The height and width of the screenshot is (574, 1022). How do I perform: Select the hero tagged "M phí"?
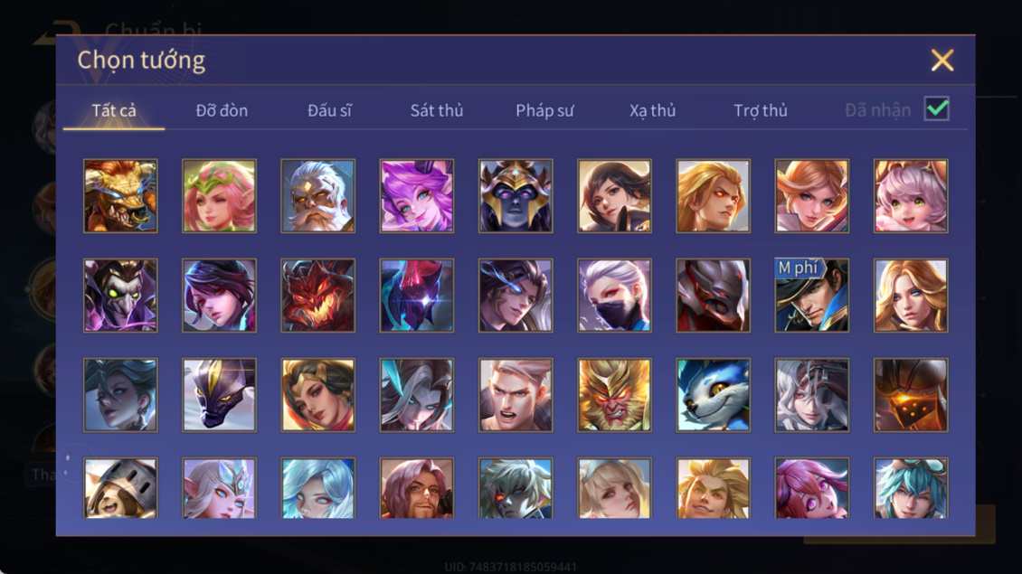pyautogui.click(x=812, y=296)
